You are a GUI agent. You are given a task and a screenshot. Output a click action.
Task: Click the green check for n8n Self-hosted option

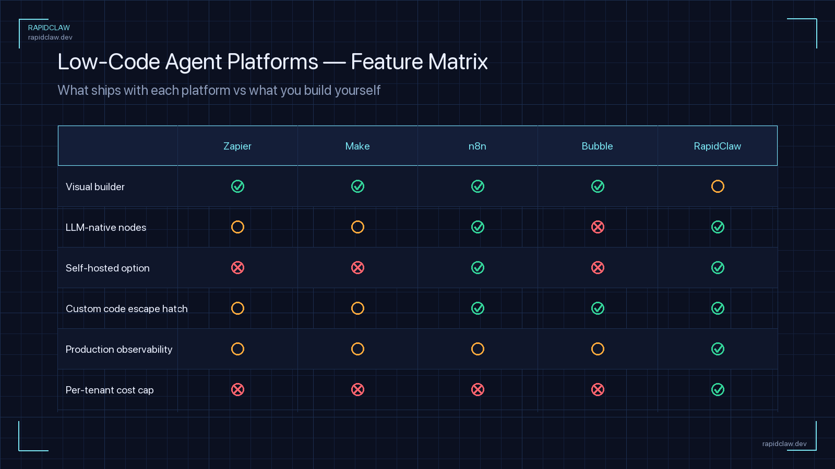(x=478, y=267)
